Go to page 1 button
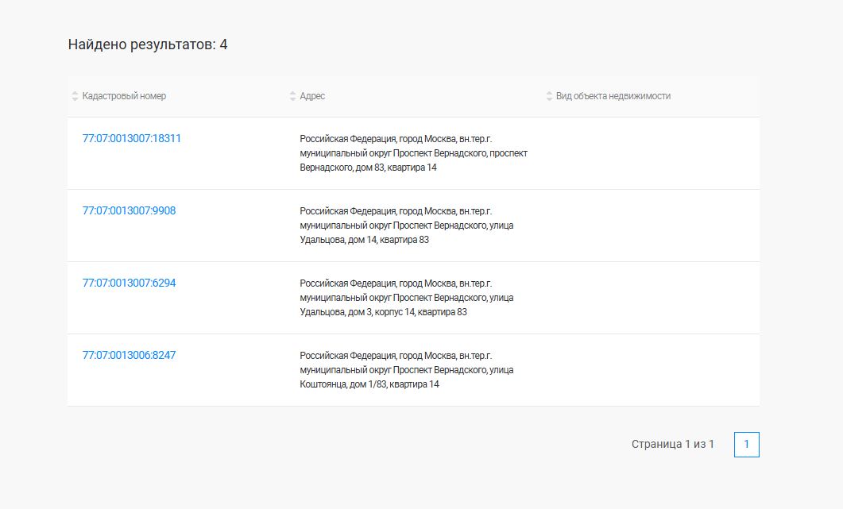This screenshot has width=843, height=509. [x=746, y=445]
